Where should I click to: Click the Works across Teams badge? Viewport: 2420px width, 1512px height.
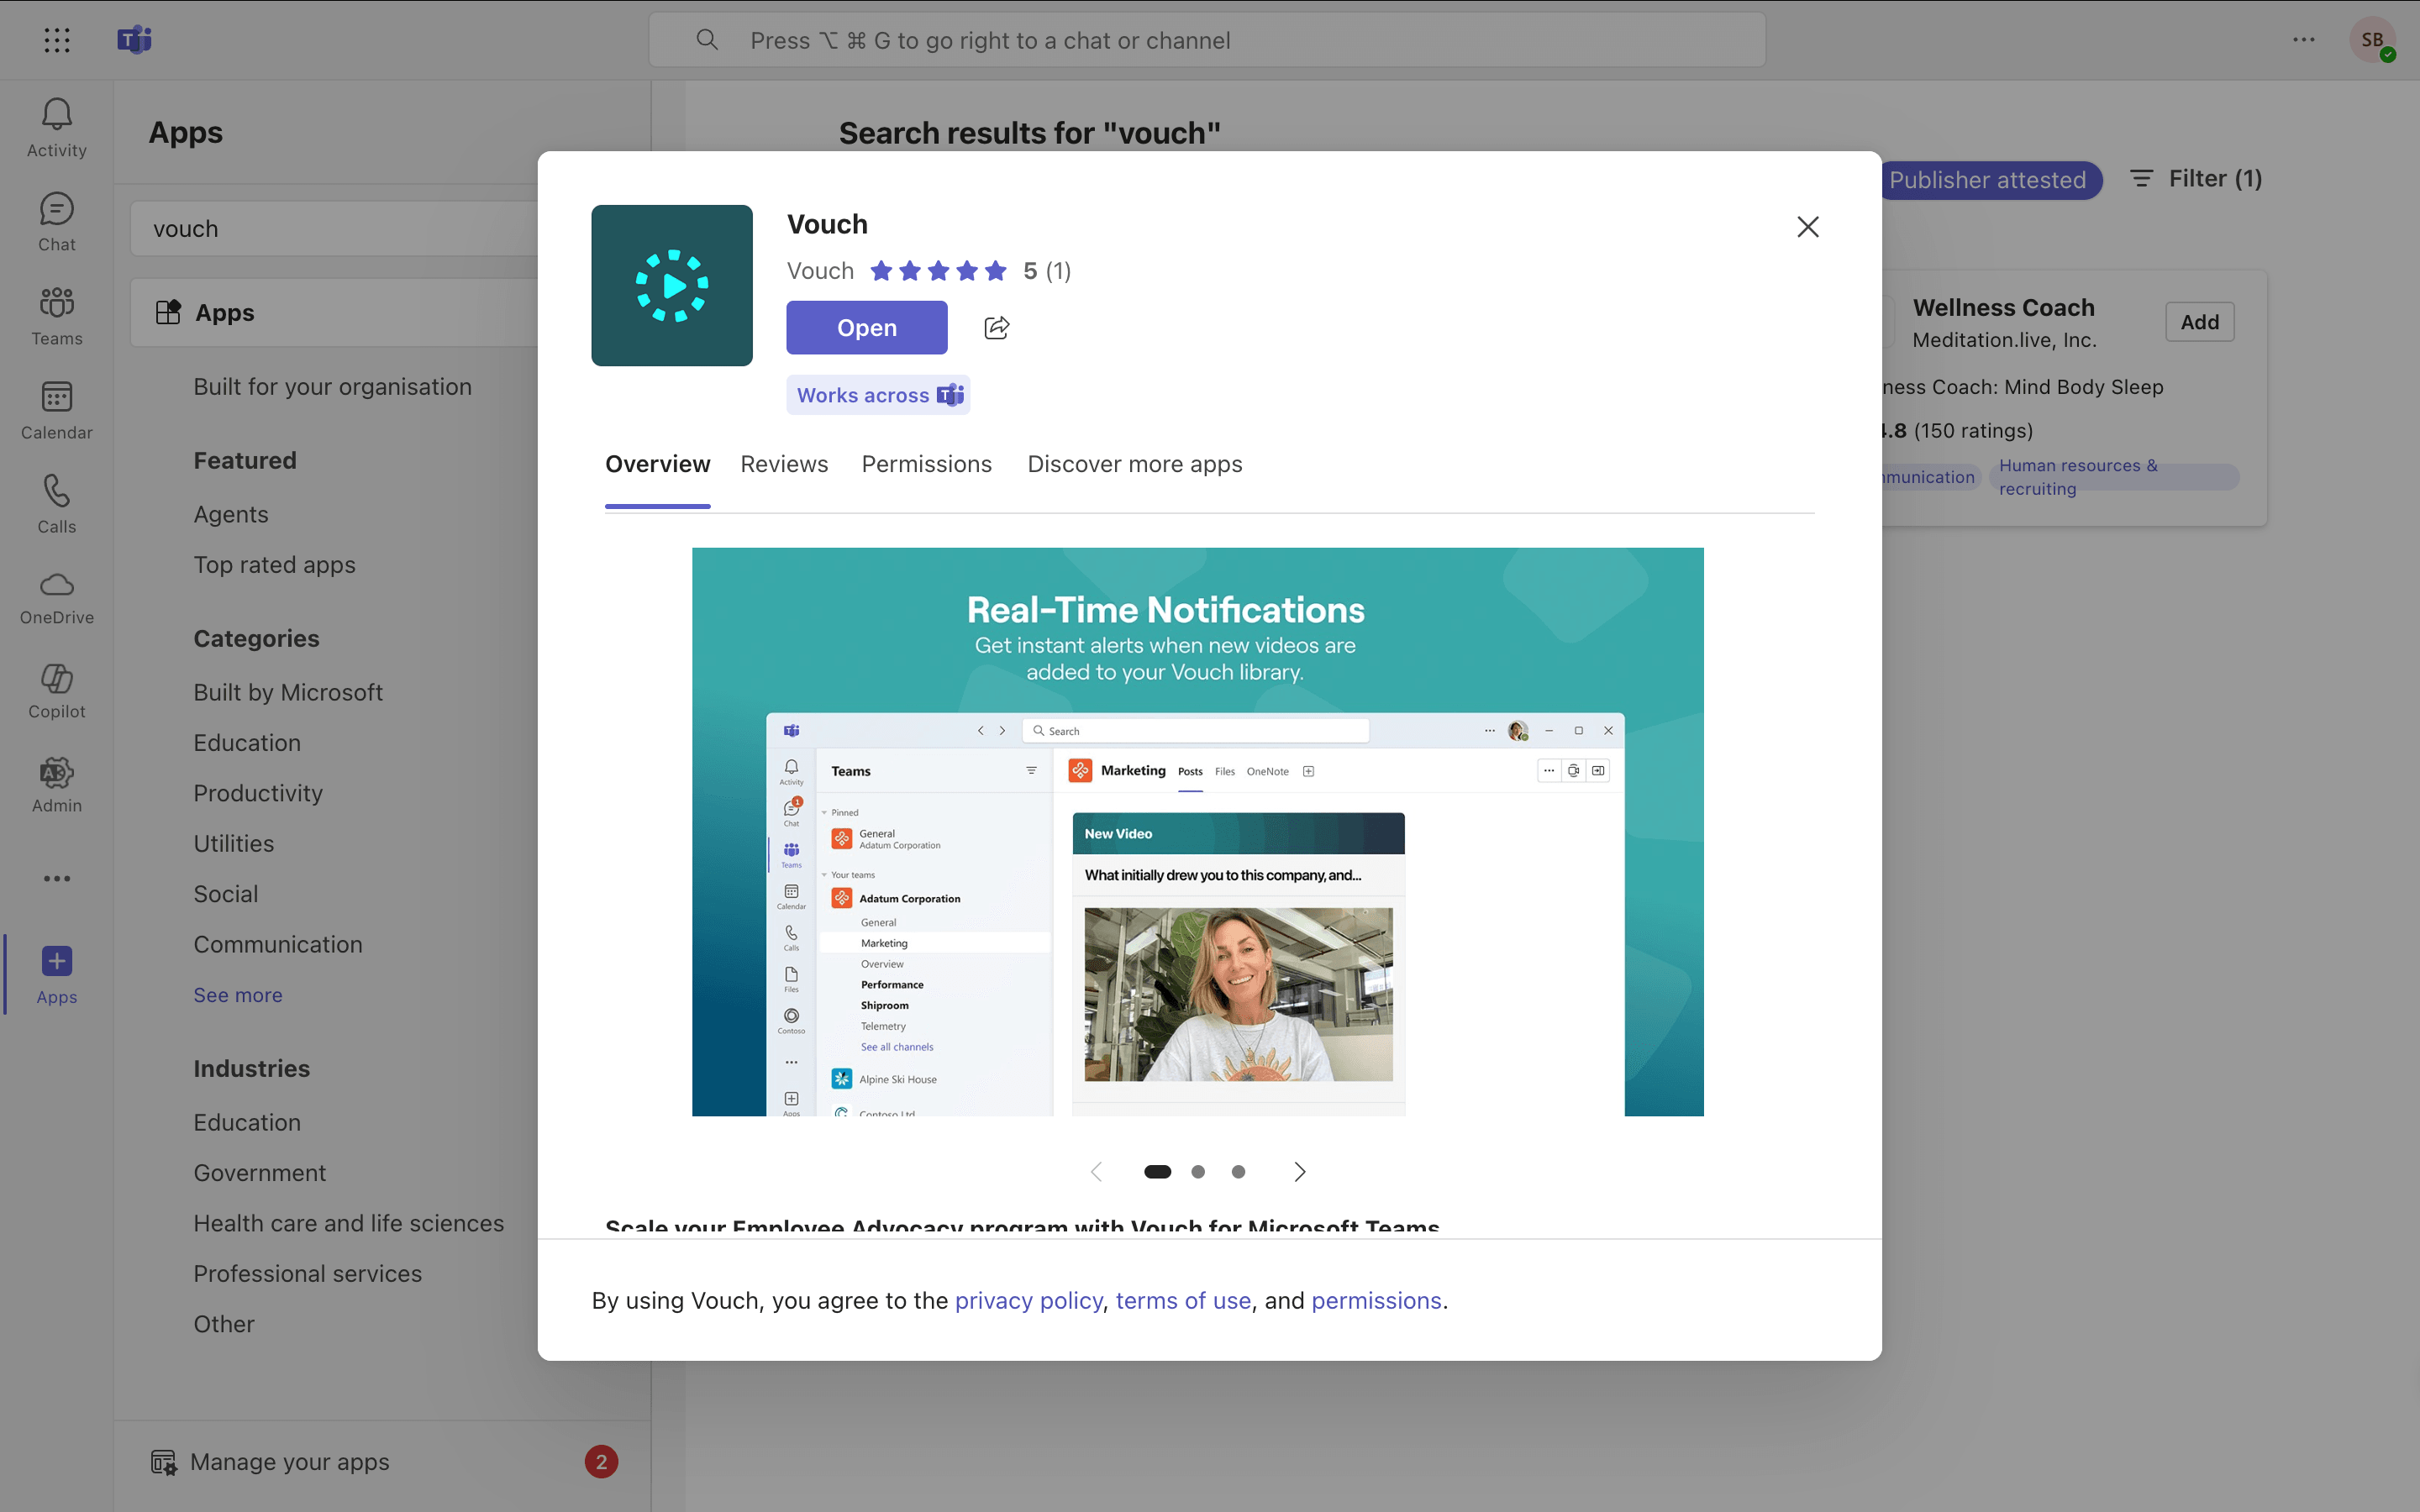point(878,395)
